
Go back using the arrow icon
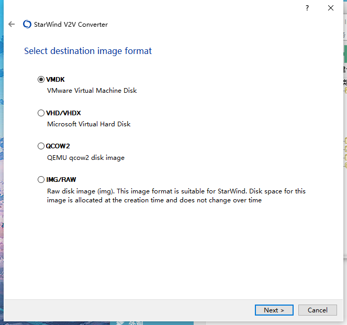pyautogui.click(x=12, y=24)
